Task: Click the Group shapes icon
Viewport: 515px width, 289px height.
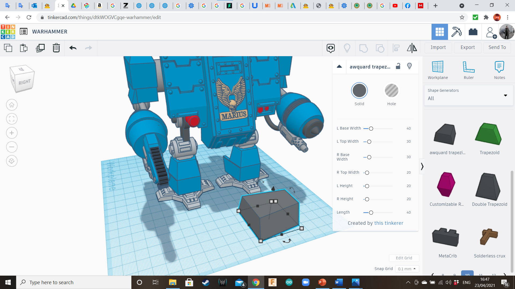Action: [x=363, y=48]
